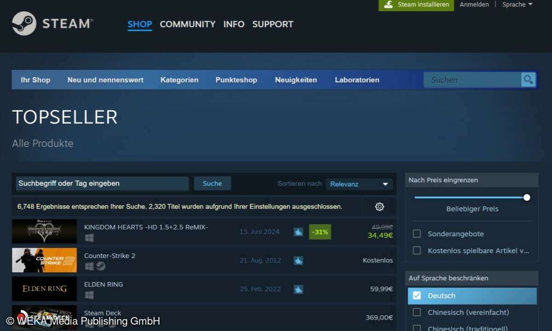Open the Sprache dropdown

517,5
